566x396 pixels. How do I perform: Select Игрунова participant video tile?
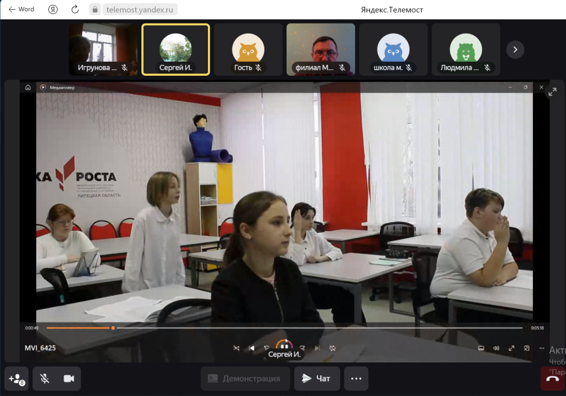pos(103,49)
